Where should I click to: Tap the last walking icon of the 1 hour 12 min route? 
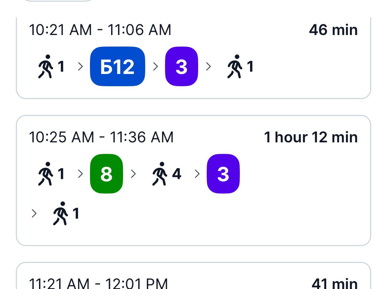[x=61, y=214]
